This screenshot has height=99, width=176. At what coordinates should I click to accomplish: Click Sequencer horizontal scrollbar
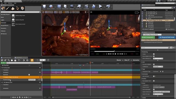pyautogui.click(x=92, y=97)
